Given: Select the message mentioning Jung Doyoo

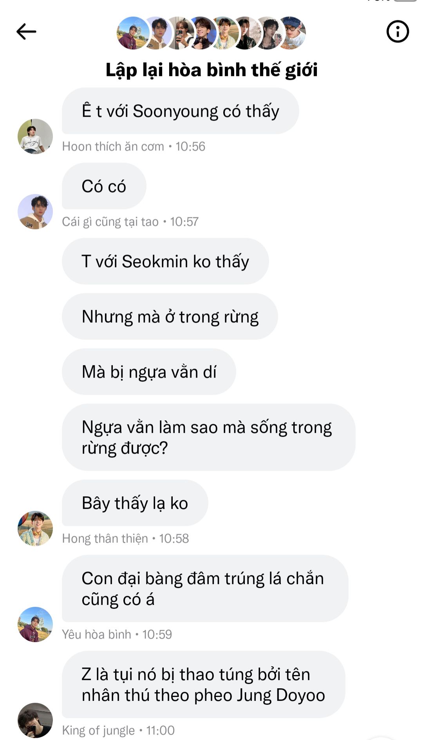Looking at the screenshot, I should pos(204,684).
